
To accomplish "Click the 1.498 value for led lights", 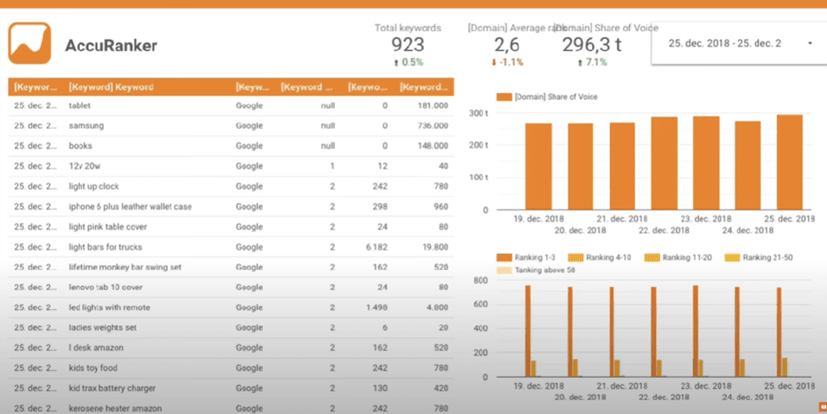I will tap(377, 307).
